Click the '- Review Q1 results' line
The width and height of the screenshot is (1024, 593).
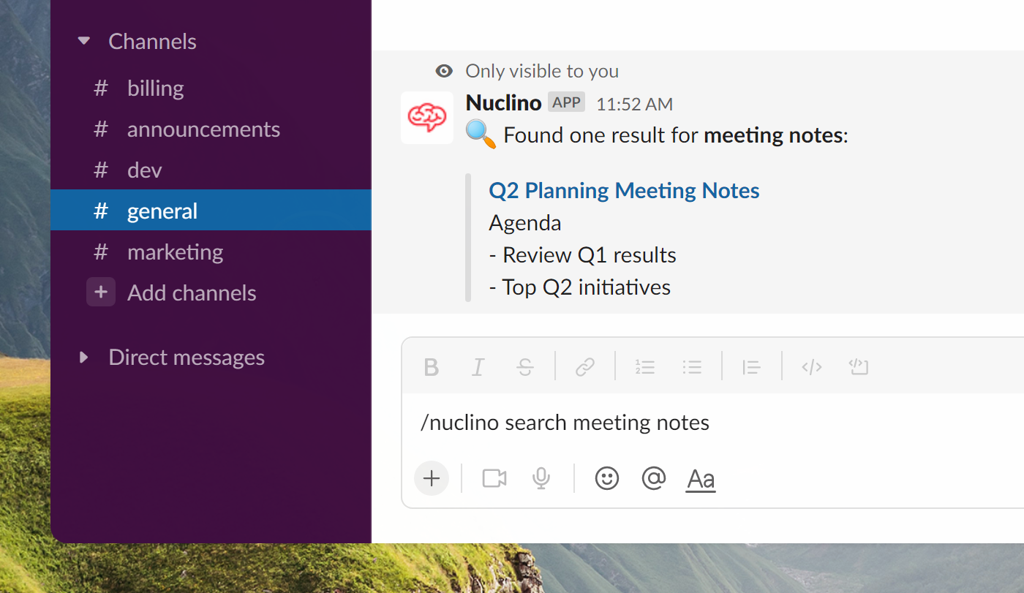click(x=582, y=255)
